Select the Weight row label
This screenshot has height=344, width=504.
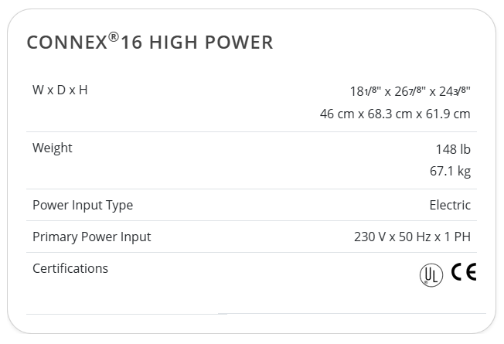(x=53, y=148)
